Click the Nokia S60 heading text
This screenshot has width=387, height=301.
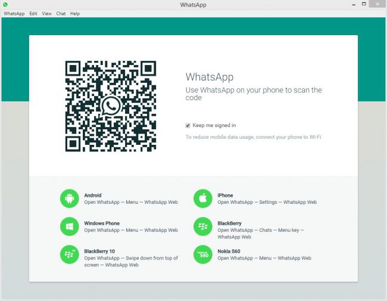point(229,251)
